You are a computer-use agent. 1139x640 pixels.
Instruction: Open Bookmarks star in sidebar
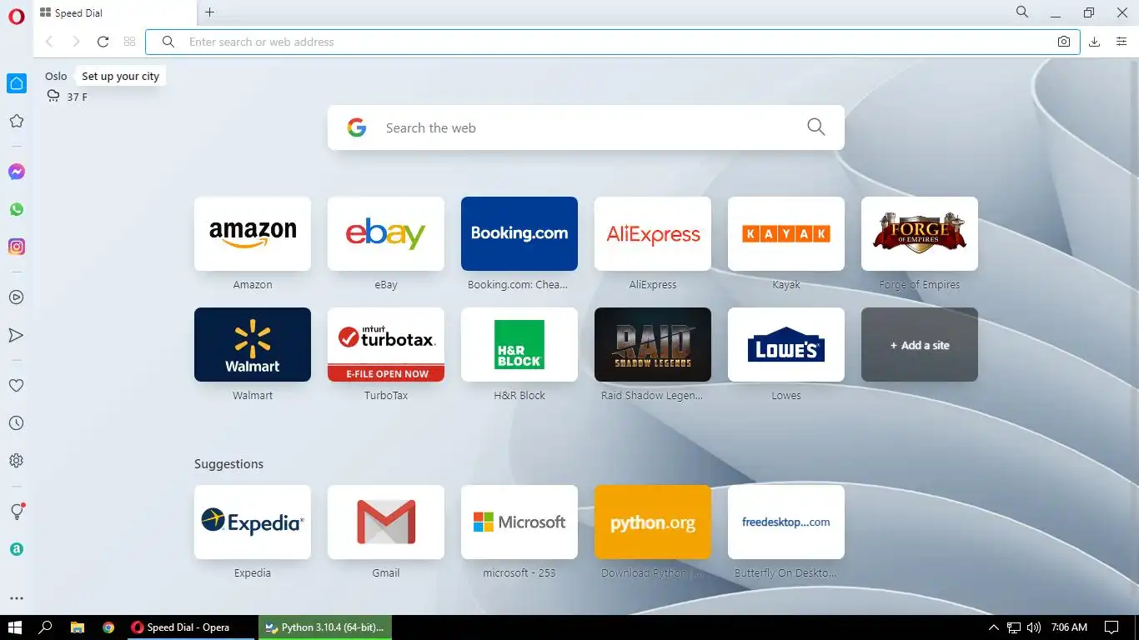pyautogui.click(x=17, y=122)
